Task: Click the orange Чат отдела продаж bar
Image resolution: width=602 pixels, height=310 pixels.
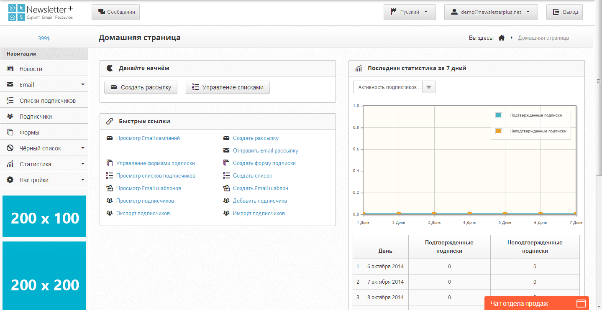Action: click(x=536, y=303)
